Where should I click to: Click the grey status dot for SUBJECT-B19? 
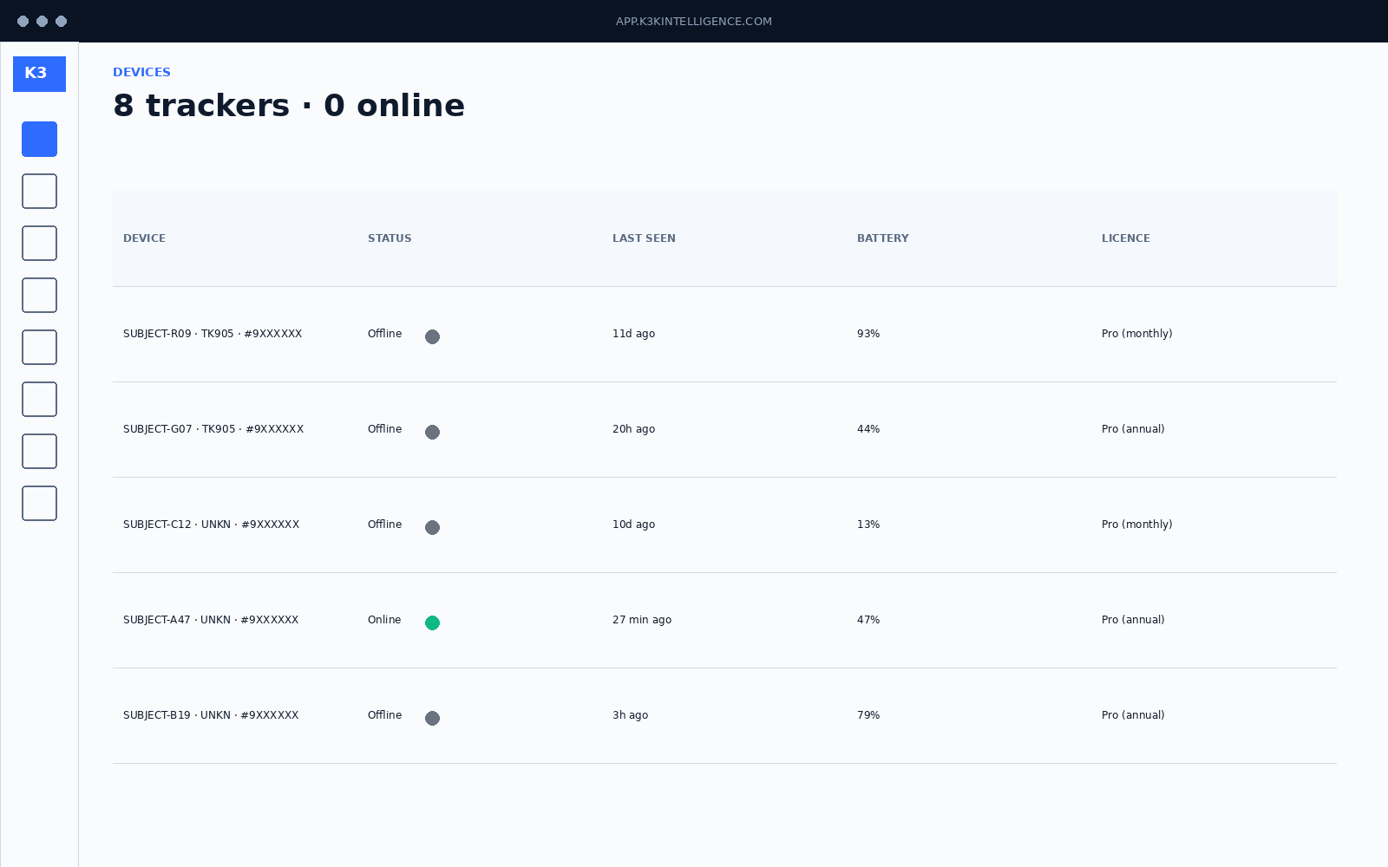432,718
